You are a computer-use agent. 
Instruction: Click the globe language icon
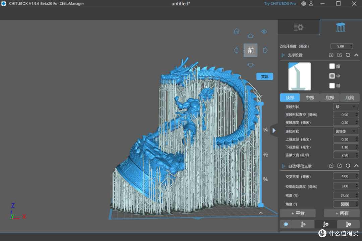pos(304,3)
